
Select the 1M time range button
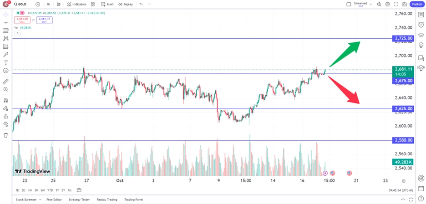30,190
